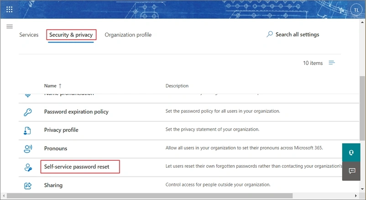Image resolution: width=366 pixels, height=200 pixels.
Task: Click the Pronouns person icon
Action: (28, 149)
